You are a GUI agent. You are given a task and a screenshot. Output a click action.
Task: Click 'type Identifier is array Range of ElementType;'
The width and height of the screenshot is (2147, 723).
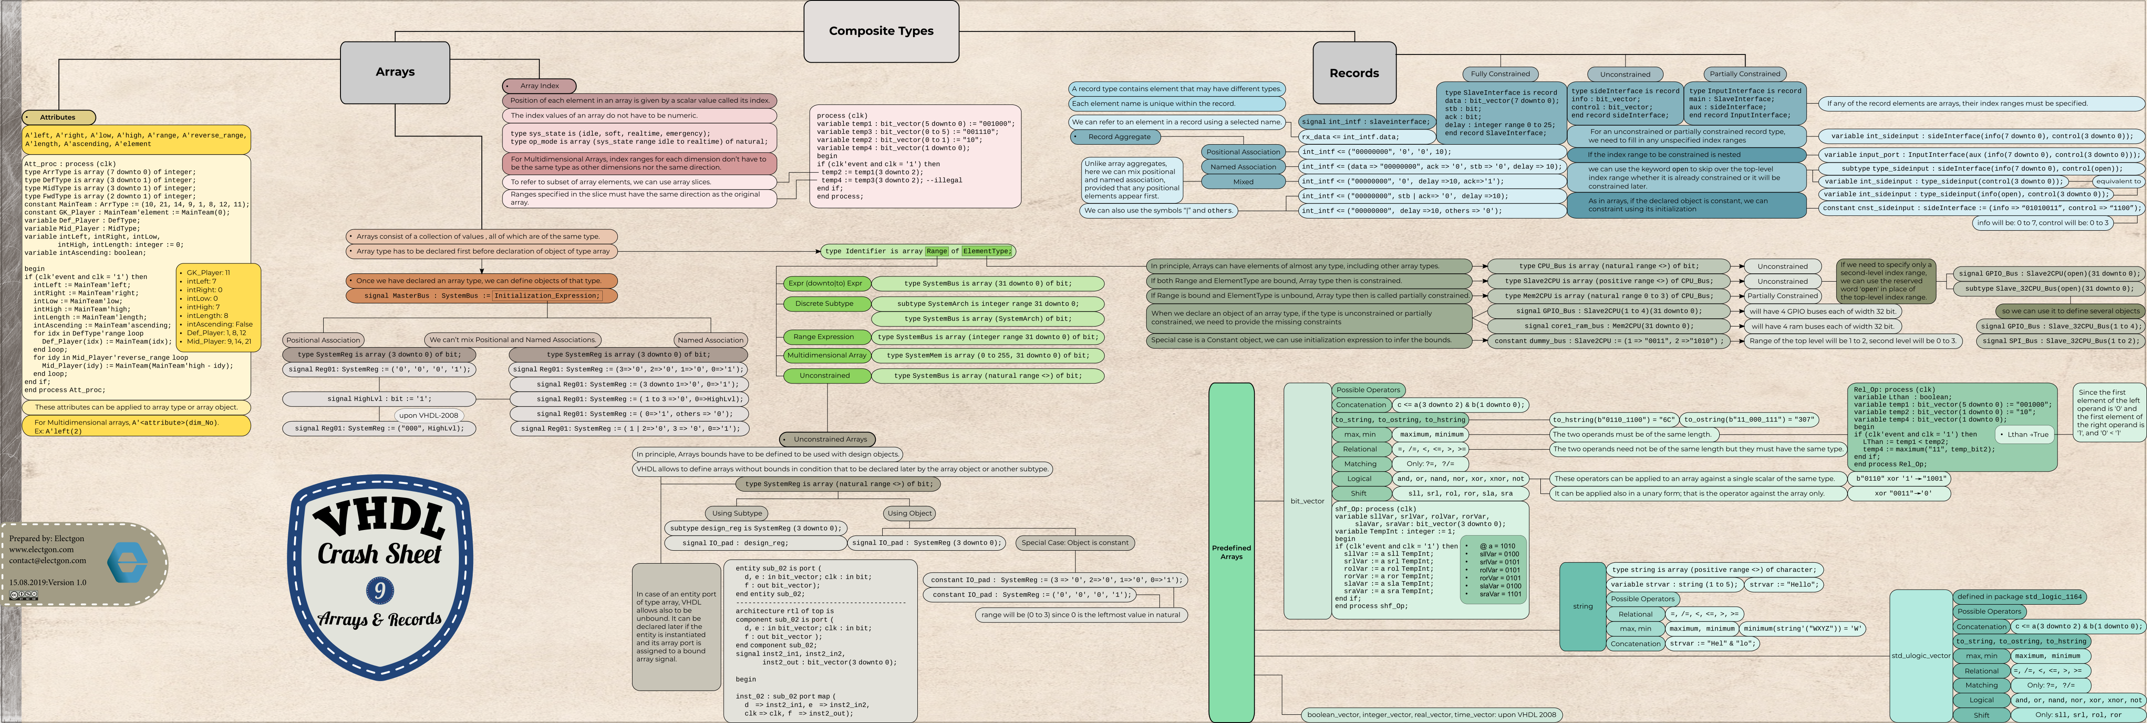point(918,251)
